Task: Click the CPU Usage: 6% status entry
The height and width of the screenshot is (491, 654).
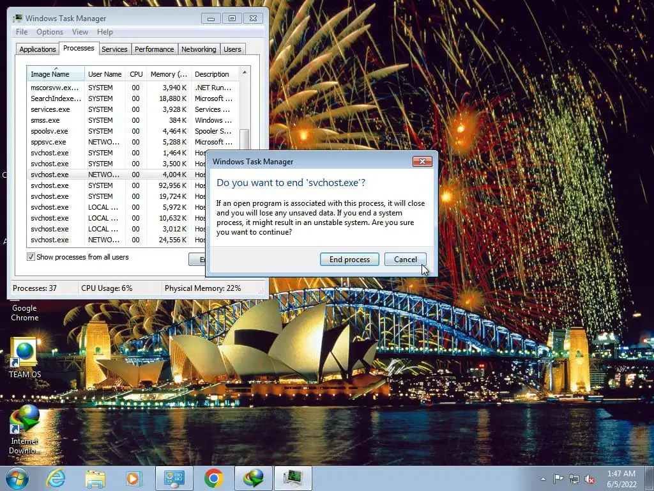Action: [x=119, y=288]
